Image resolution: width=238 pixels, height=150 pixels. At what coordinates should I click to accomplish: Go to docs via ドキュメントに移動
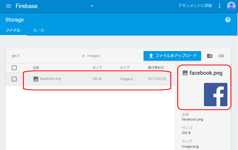pos(195,6)
